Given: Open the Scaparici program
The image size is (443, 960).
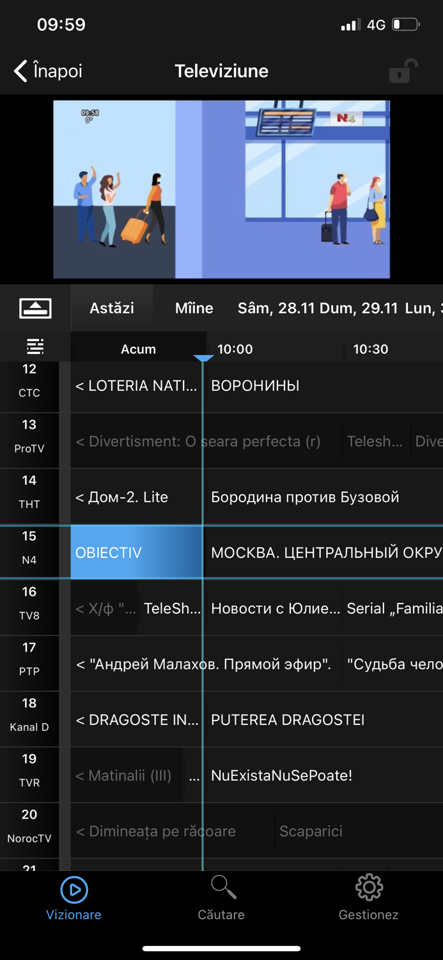Looking at the screenshot, I should (x=358, y=831).
